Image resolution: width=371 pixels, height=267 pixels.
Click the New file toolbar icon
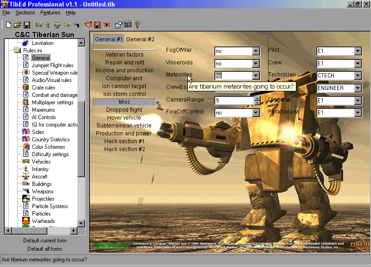[x=8, y=25]
